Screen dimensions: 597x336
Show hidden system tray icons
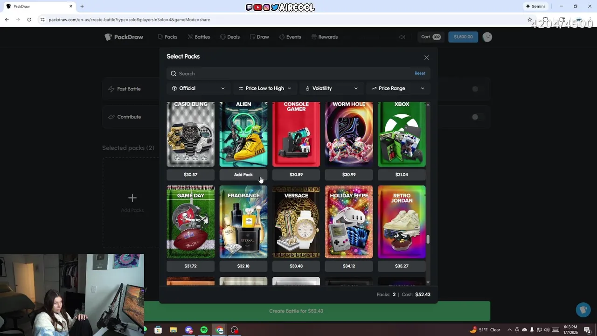509,330
